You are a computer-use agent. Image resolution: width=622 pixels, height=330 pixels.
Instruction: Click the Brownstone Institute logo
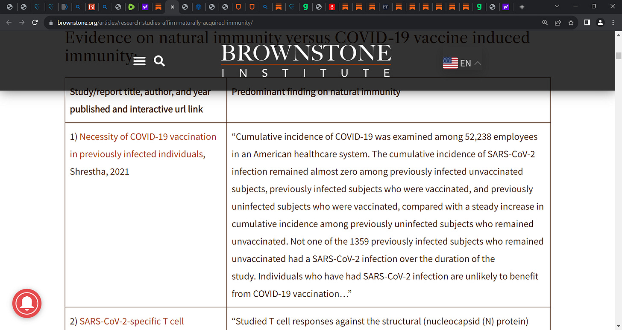pyautogui.click(x=306, y=60)
